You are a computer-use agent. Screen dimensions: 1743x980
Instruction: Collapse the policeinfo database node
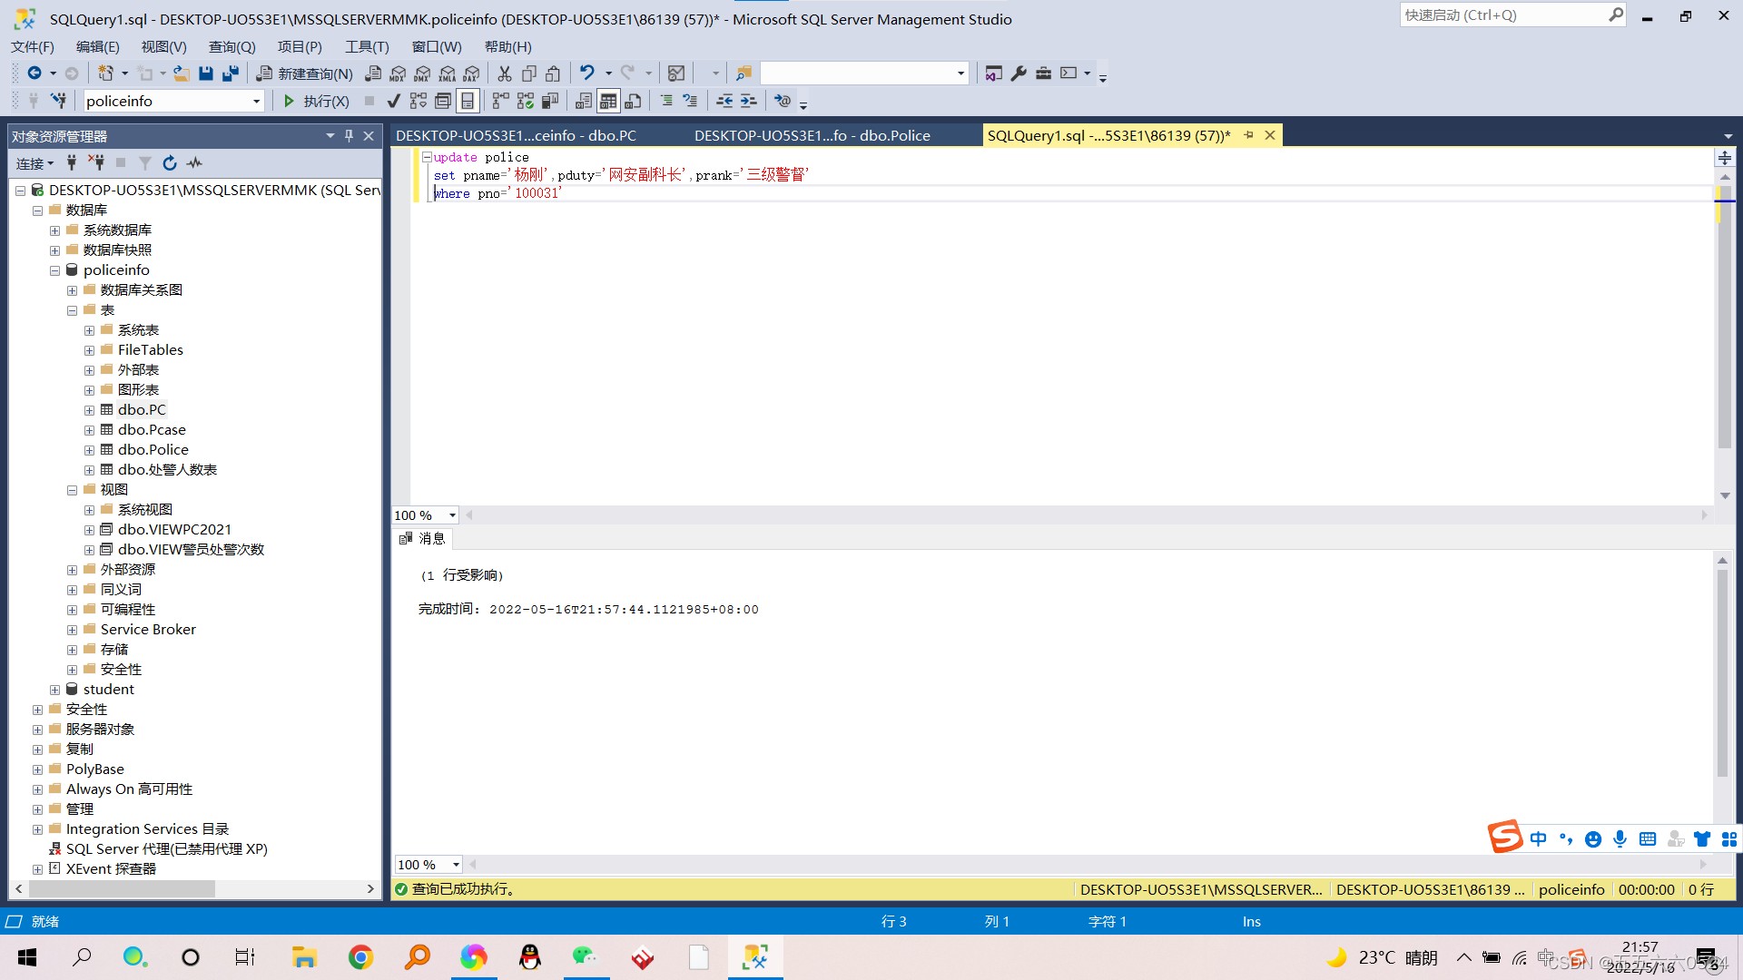[x=54, y=269]
